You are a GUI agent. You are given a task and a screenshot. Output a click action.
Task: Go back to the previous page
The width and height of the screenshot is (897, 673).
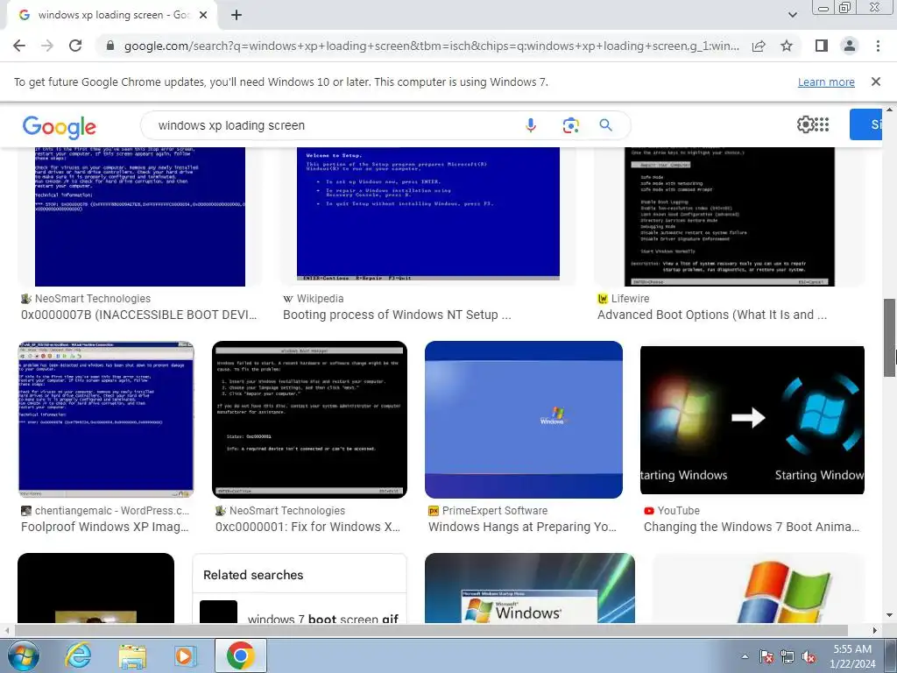pos(19,46)
